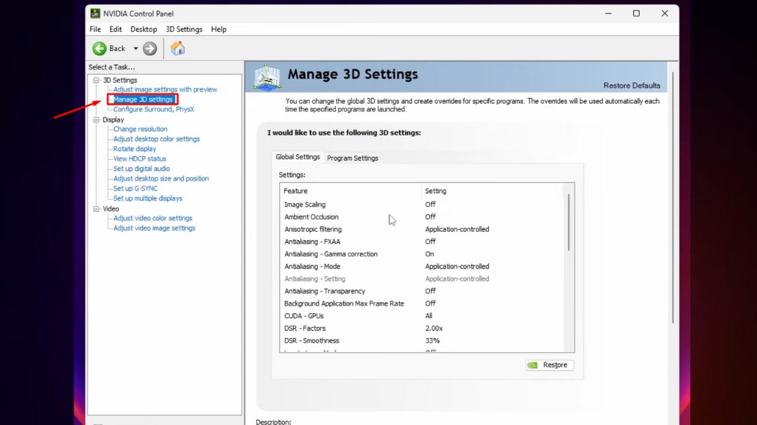Open Set up multiple displays
Screen dimensions: 757x425
[x=148, y=198]
